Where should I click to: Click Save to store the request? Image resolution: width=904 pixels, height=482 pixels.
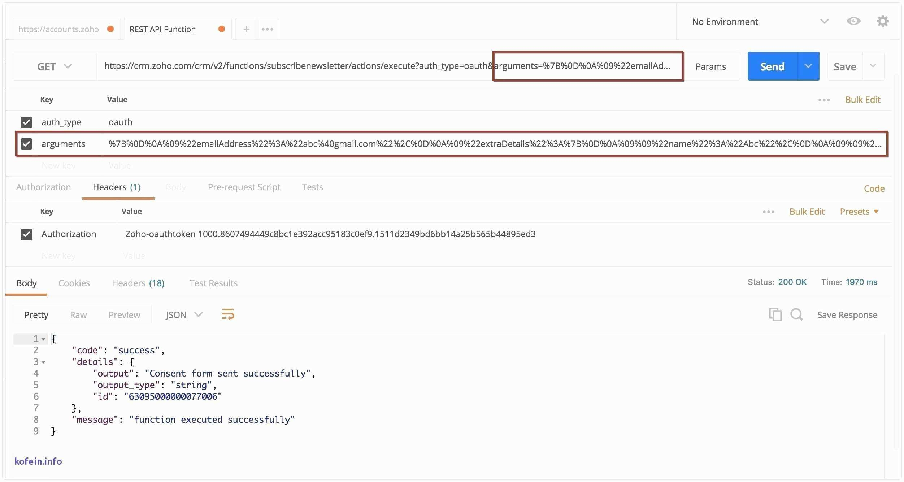[844, 66]
